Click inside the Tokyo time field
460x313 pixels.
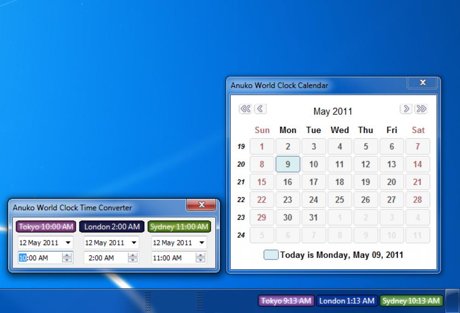pyautogui.click(x=37, y=258)
